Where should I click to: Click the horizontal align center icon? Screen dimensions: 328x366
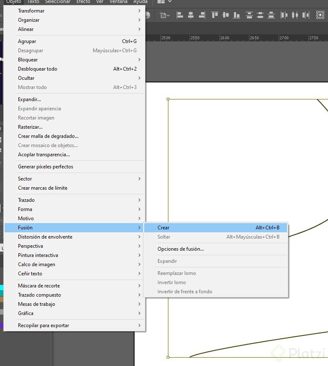(x=191, y=15)
